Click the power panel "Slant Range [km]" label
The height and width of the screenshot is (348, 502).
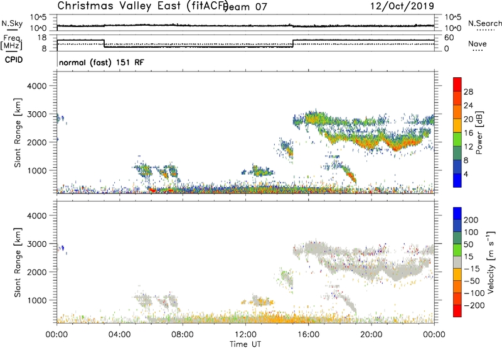click(x=18, y=133)
